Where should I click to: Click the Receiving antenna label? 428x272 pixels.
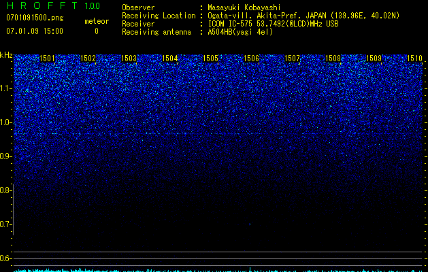tap(157, 32)
